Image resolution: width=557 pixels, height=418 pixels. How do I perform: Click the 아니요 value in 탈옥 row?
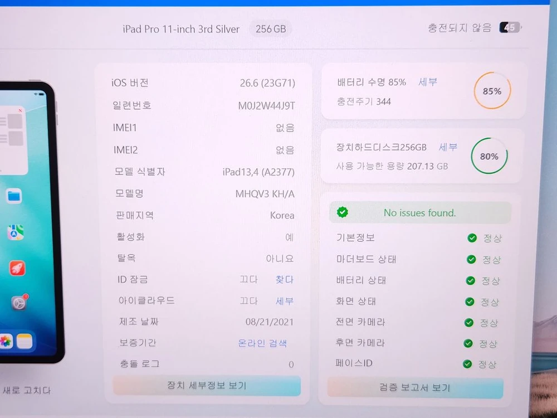[280, 259]
